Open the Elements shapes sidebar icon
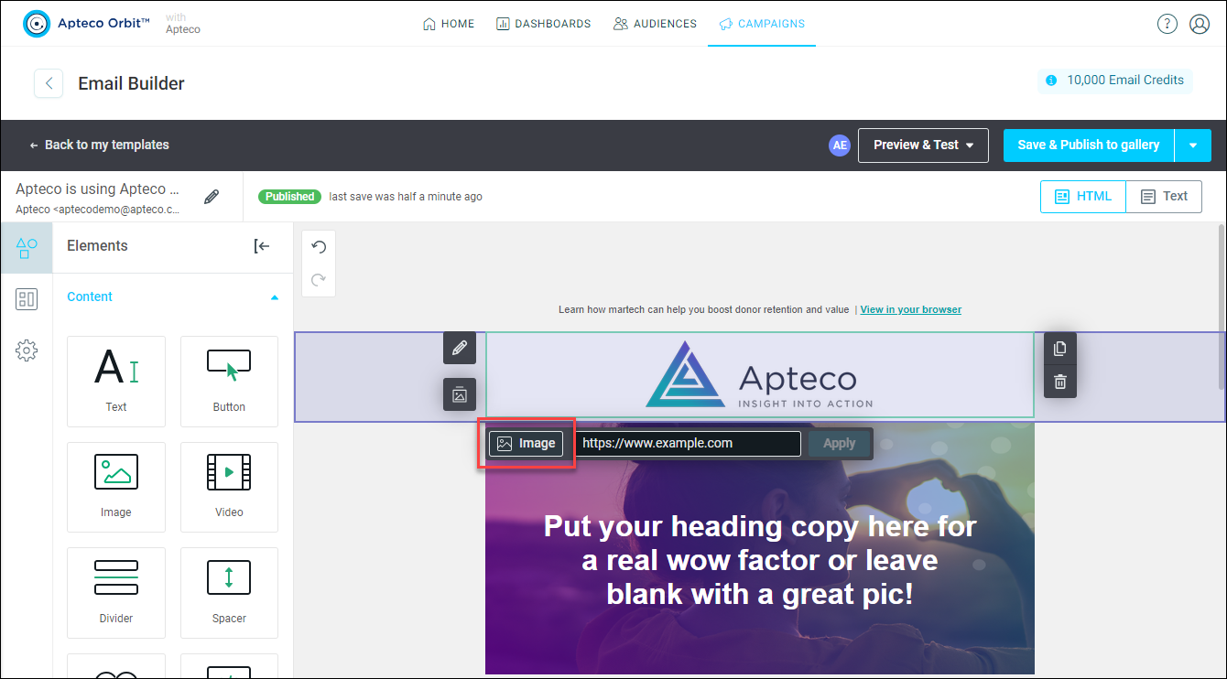The height and width of the screenshot is (679, 1227). tap(27, 247)
